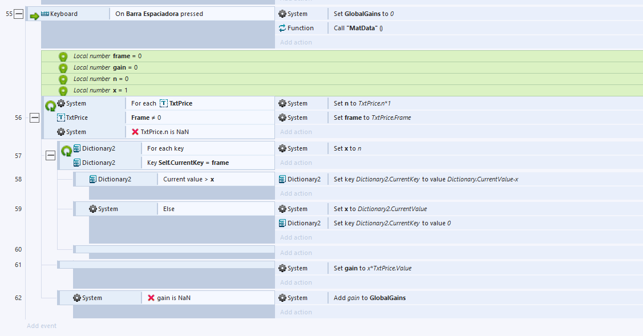Select the "Local number n = 0" variable row
643x336 pixels.
pos(101,79)
